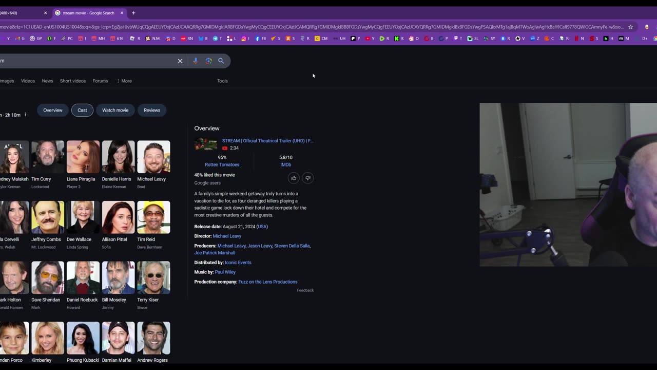Open the Tools search options

(222, 81)
